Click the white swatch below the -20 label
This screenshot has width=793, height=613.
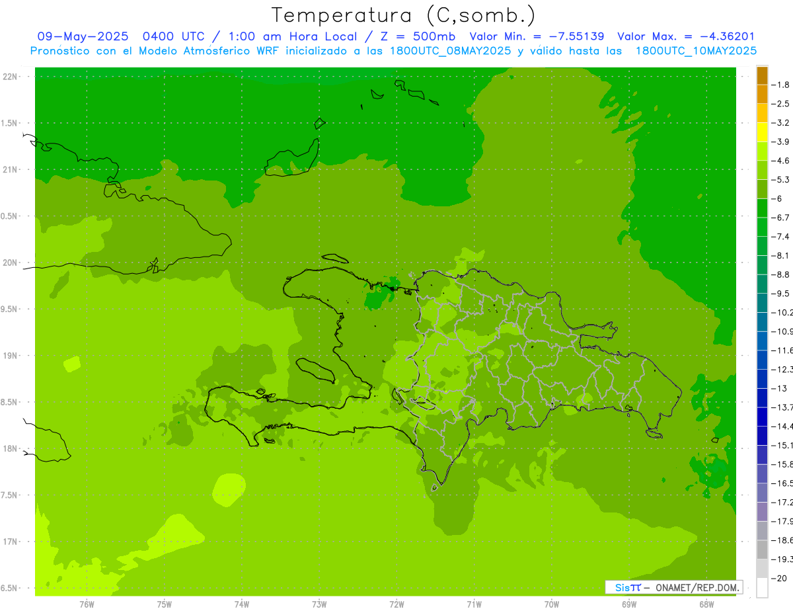coord(762,588)
